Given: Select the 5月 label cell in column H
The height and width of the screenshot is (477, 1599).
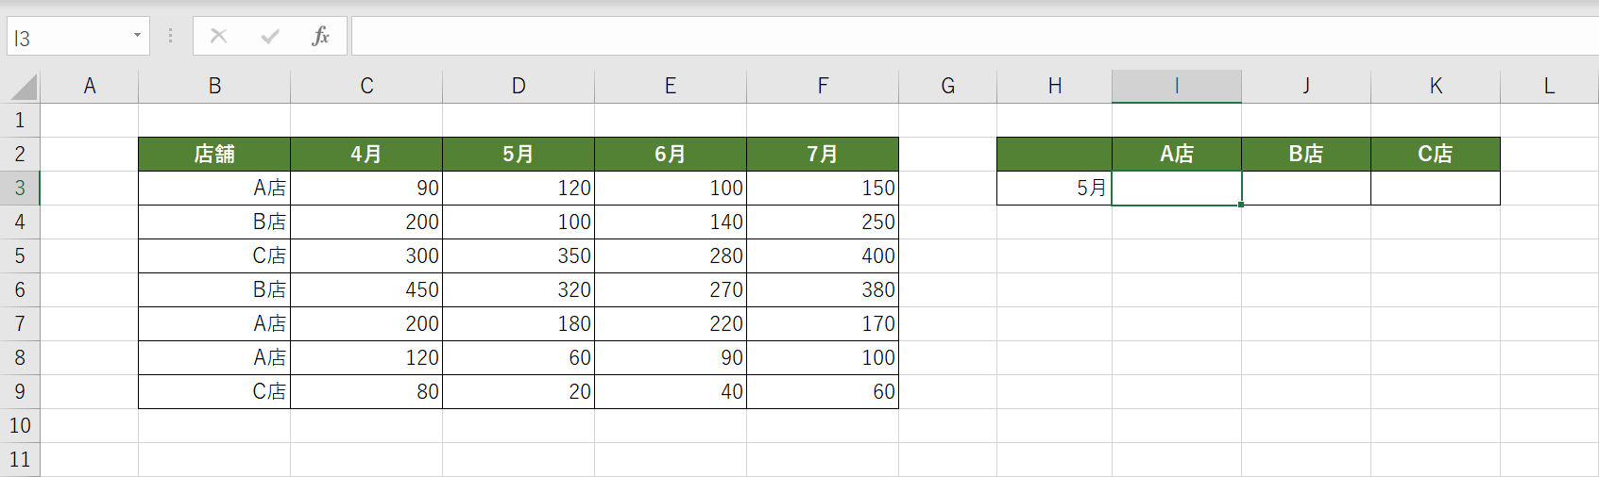Looking at the screenshot, I should click(1055, 189).
